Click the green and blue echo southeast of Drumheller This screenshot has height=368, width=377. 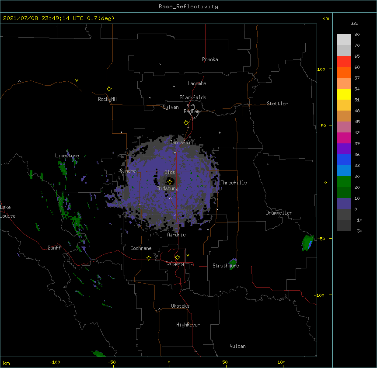tap(307, 243)
